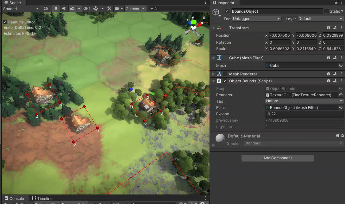Open the scene effects dropdown arrow

[x=79, y=9]
